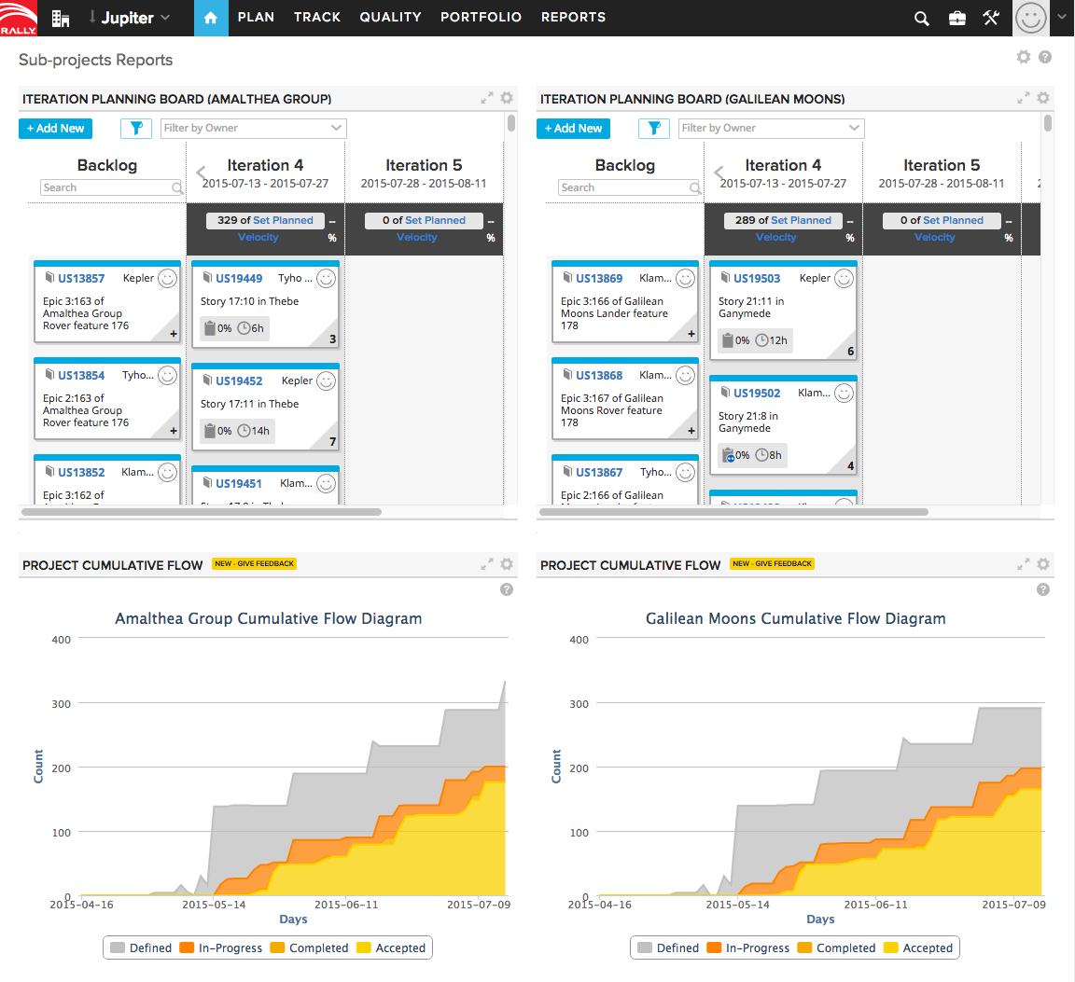1075x982 pixels.
Task: Click the Amalthea Backlog search field
Action: (x=107, y=187)
